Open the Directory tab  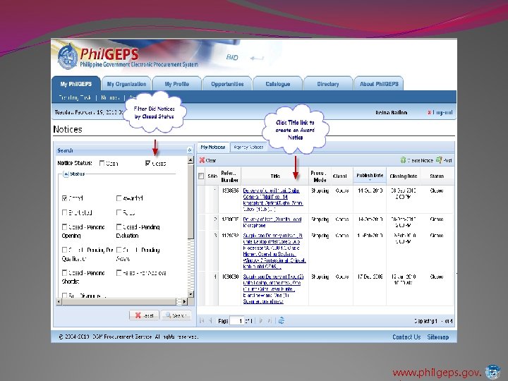(328, 84)
